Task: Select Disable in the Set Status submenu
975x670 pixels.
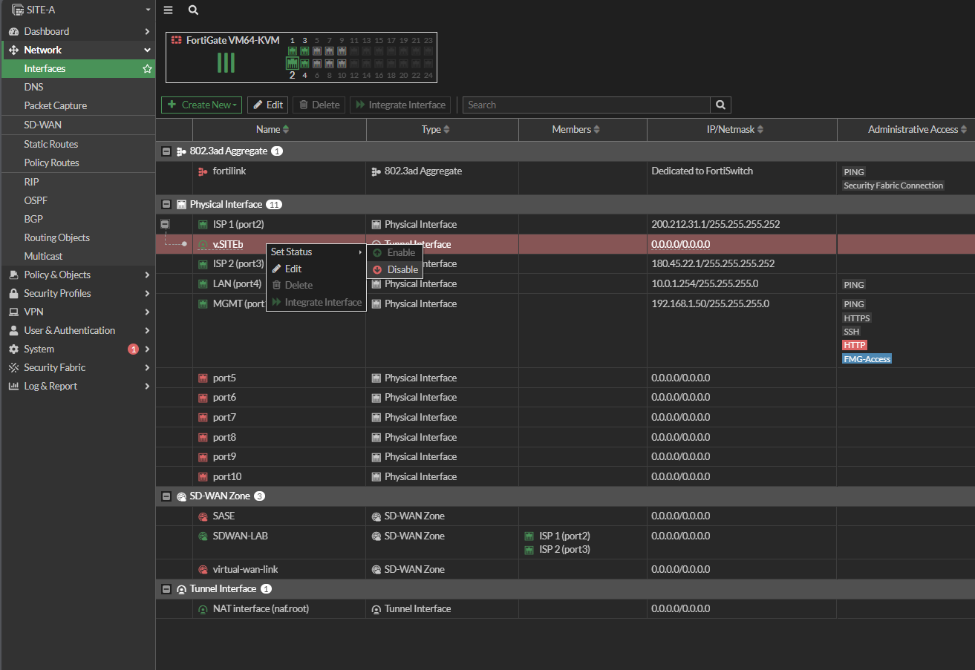Action: (x=395, y=269)
